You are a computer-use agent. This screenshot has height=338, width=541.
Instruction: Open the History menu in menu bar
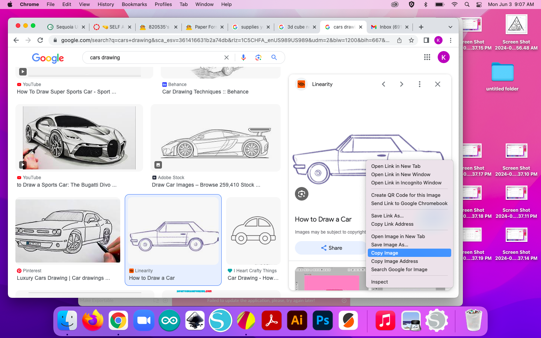[x=106, y=4]
